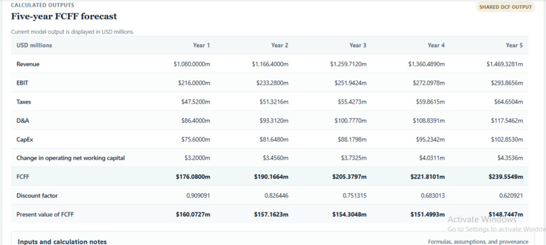Click Year 2 revenue $1,166.4000m

[x=270, y=64]
